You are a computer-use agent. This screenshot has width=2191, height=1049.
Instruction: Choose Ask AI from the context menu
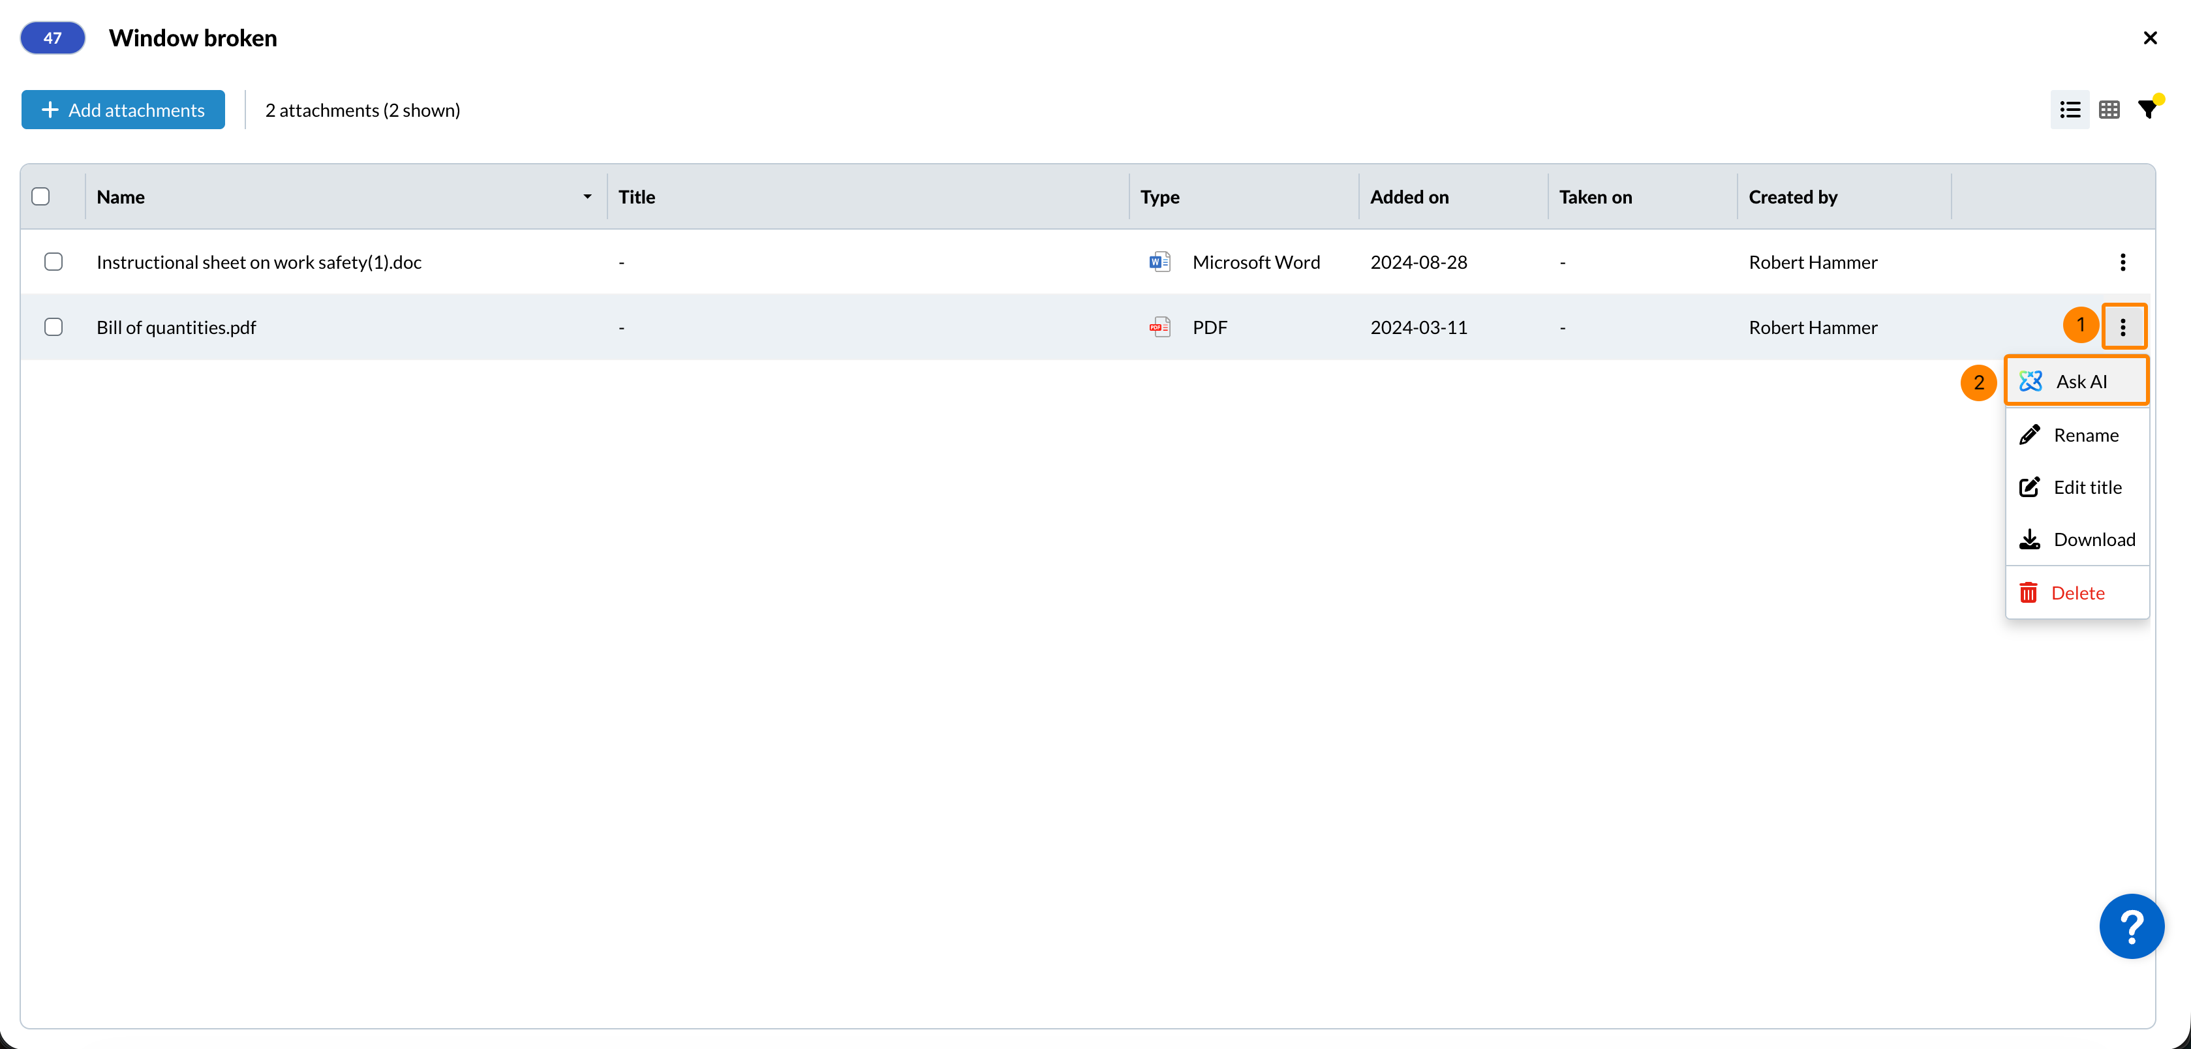click(2076, 382)
